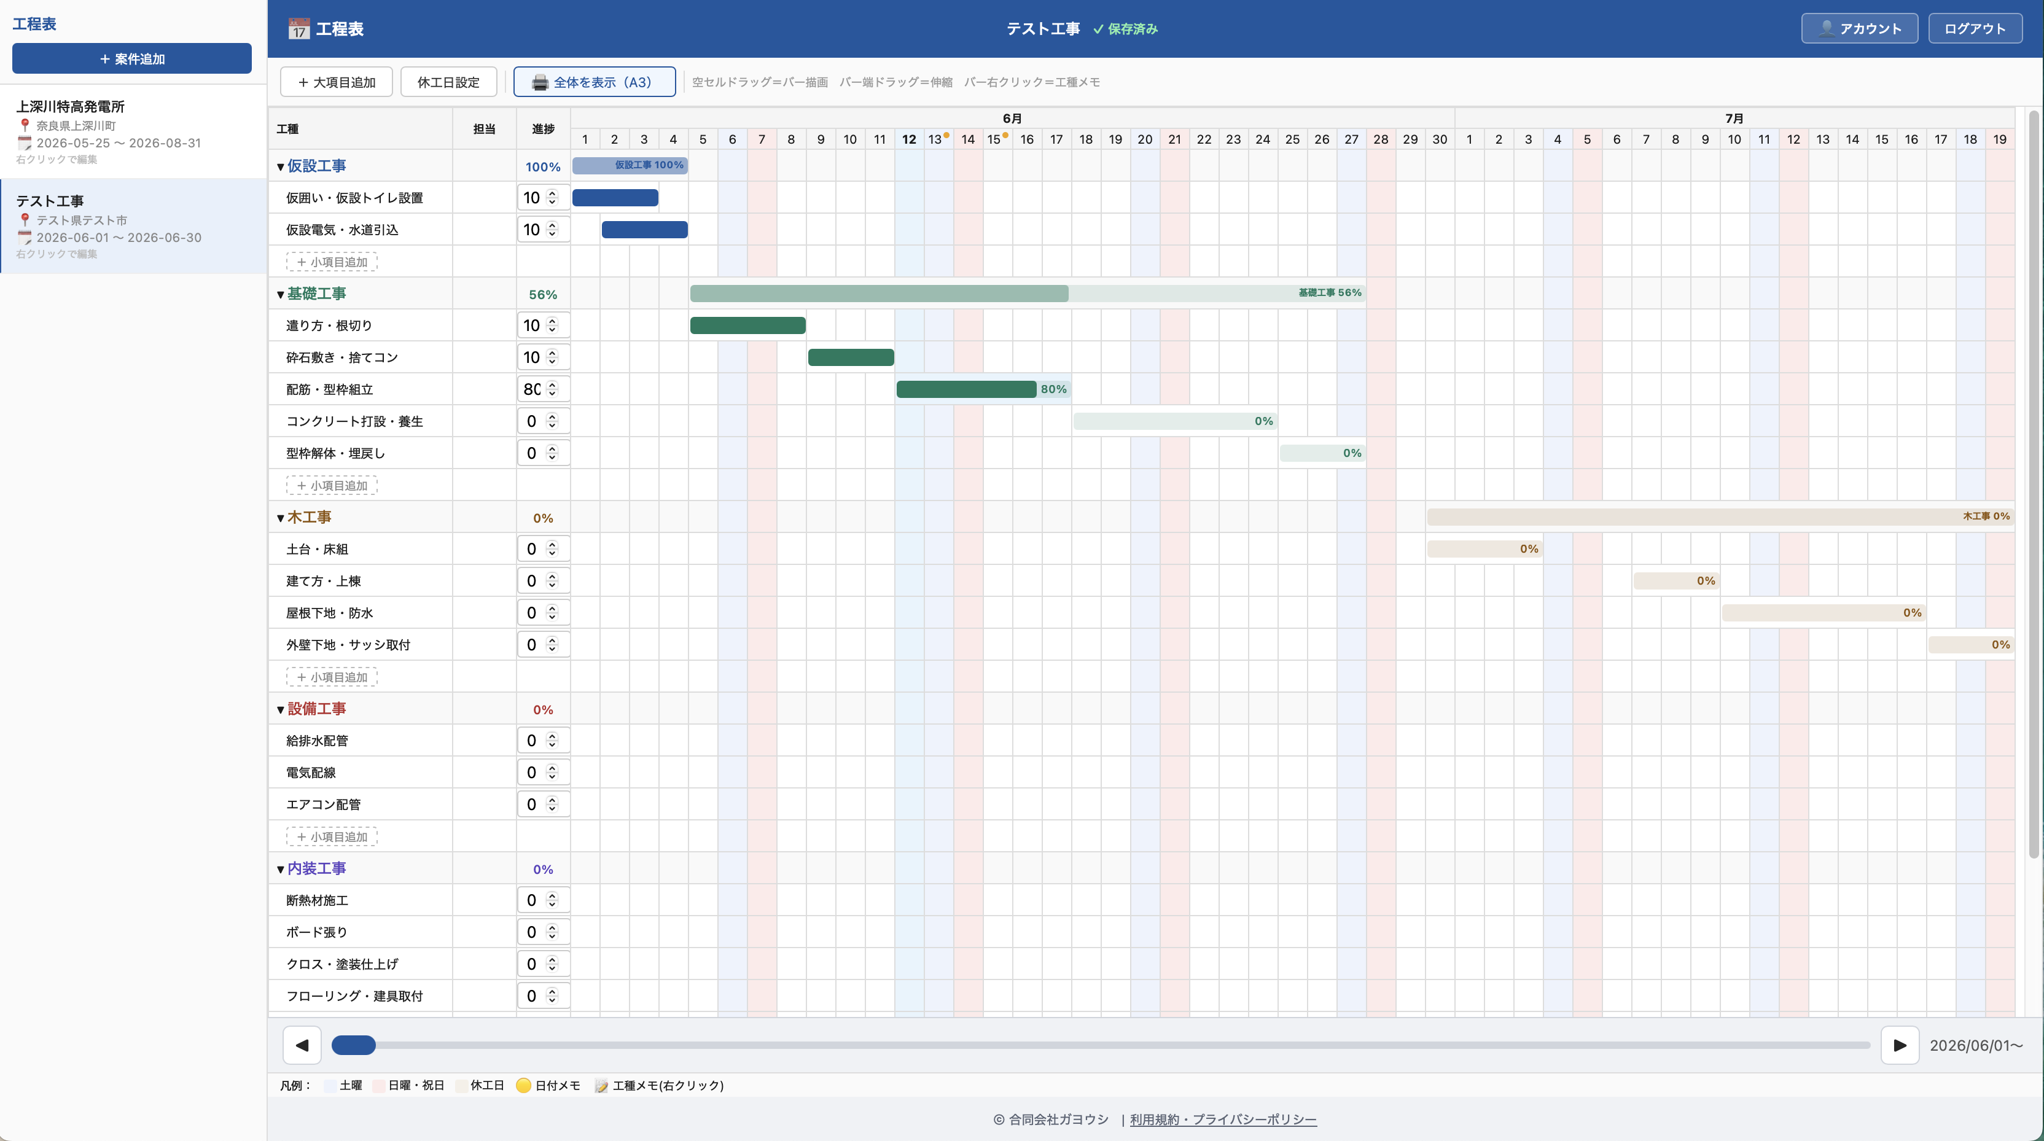The width and height of the screenshot is (2044, 1141).
Task: Click the 工程表 sidebar title link
Action: pos(34,24)
